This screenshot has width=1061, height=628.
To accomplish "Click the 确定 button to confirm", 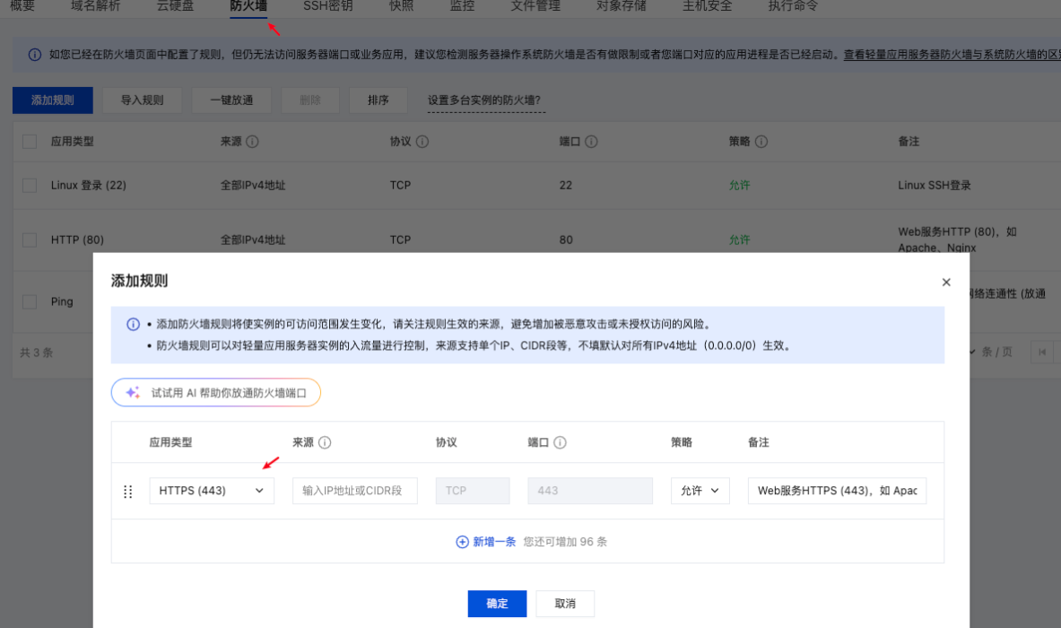I will 497,604.
